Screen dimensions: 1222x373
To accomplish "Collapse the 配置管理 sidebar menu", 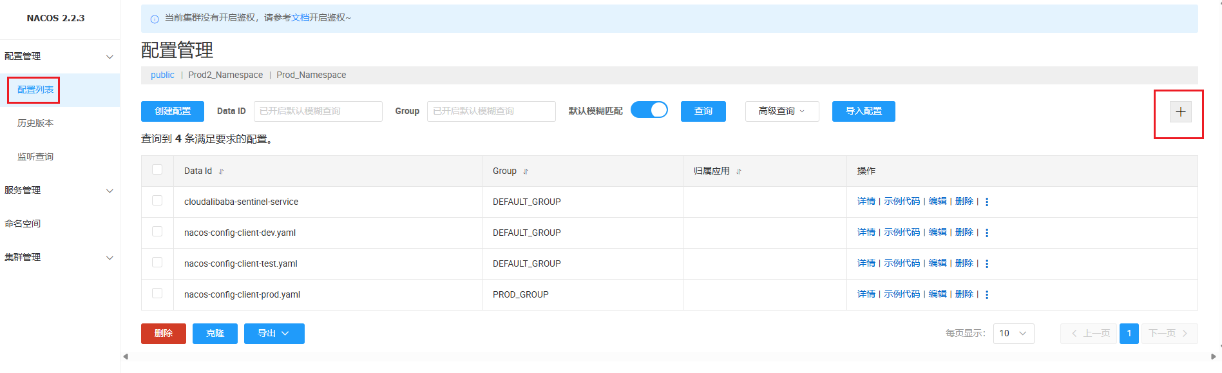I will coord(59,57).
